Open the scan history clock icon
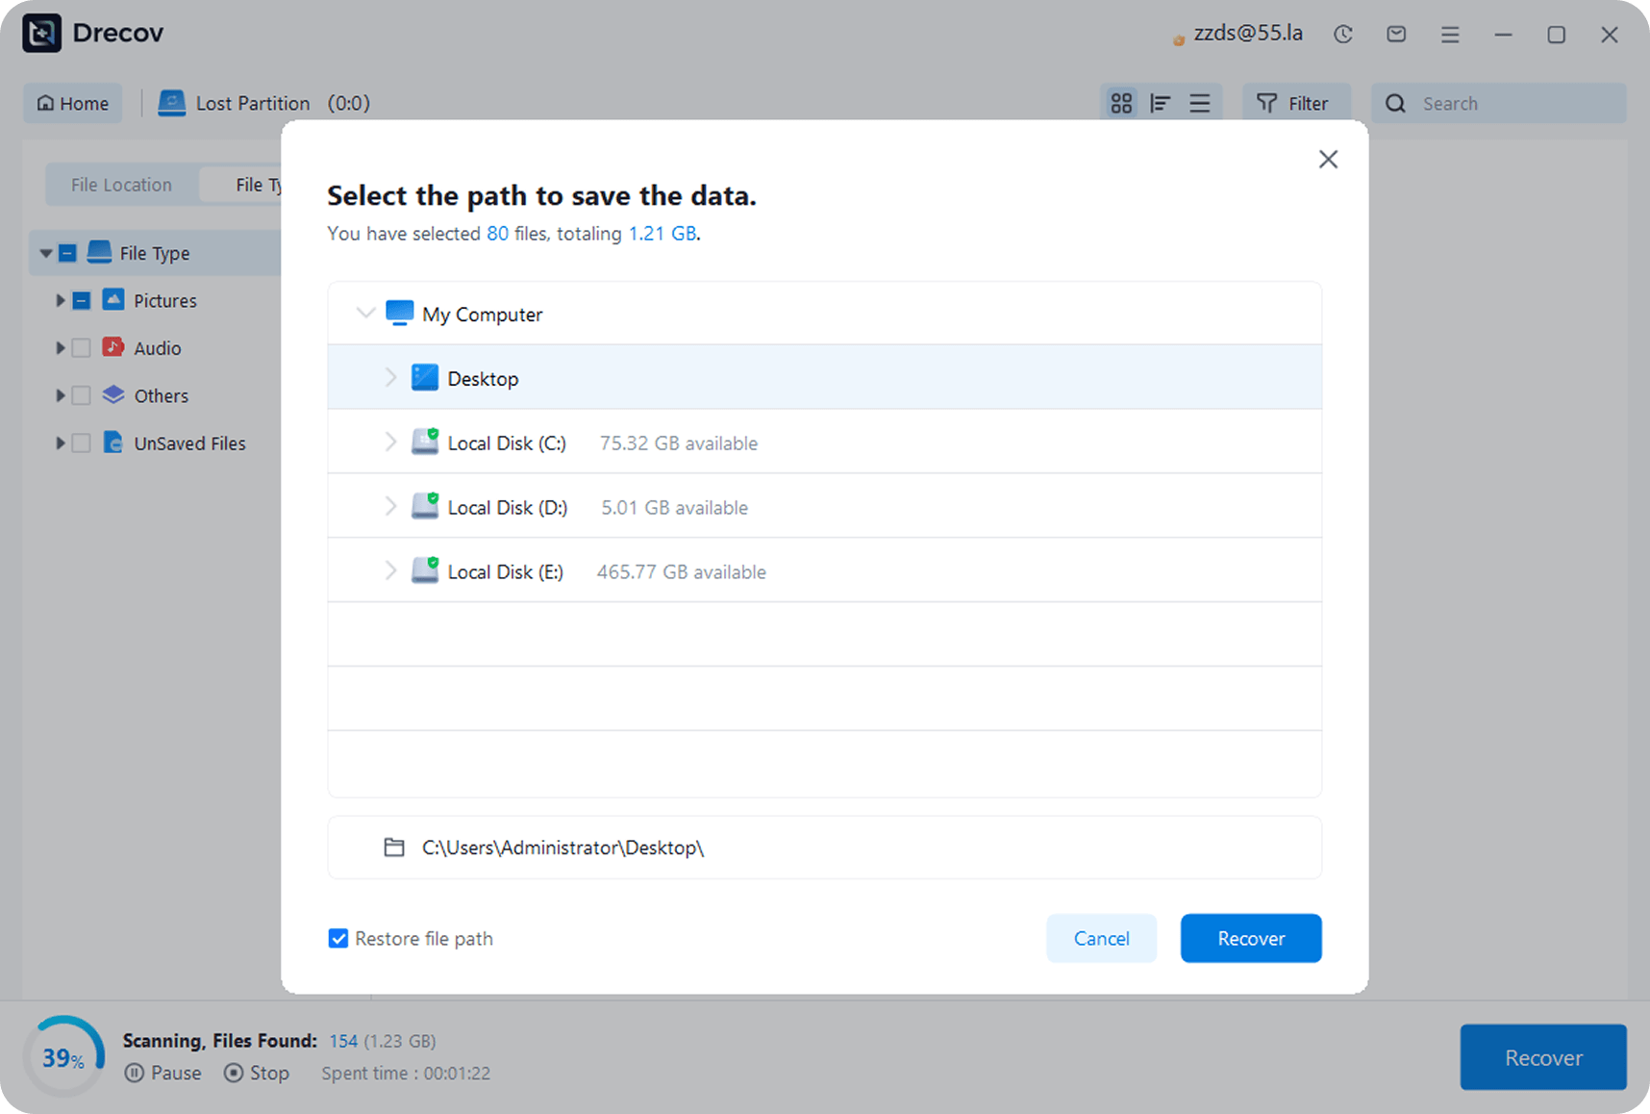The height and width of the screenshot is (1114, 1650). [1343, 35]
